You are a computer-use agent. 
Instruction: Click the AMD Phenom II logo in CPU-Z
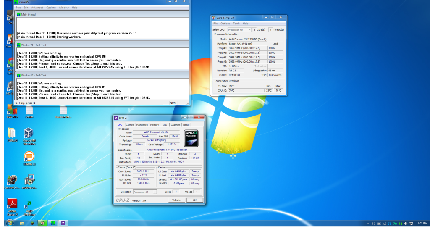click(191, 138)
